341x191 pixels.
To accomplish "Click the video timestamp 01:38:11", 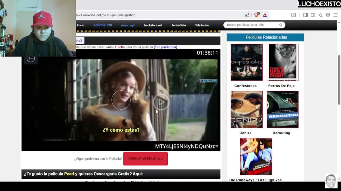I will 207,53.
